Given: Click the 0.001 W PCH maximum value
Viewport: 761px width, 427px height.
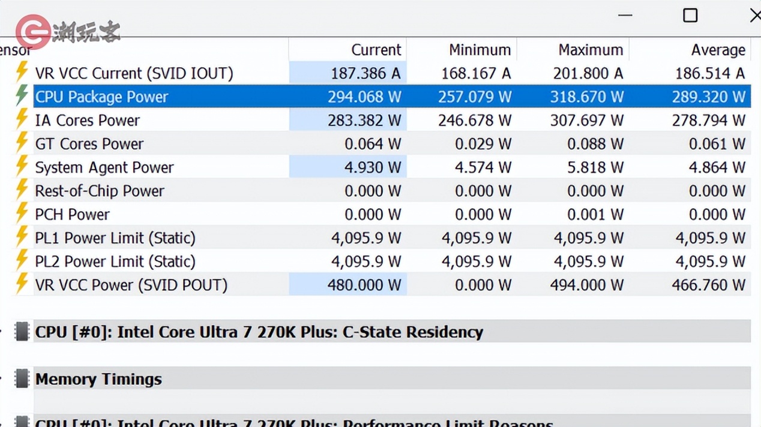Looking at the screenshot, I should (595, 214).
